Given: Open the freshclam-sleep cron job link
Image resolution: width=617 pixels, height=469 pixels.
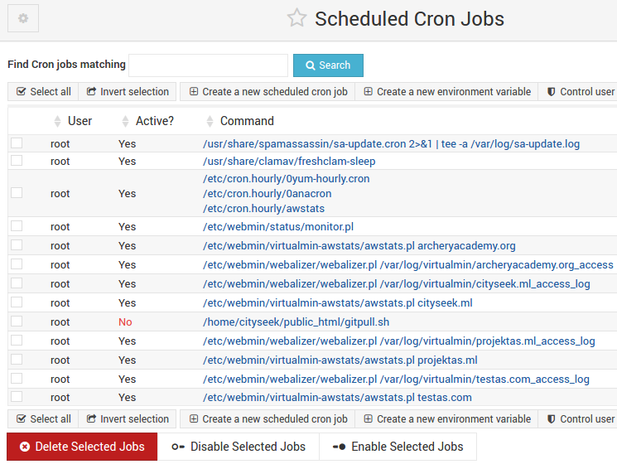Looking at the screenshot, I should 289,161.
